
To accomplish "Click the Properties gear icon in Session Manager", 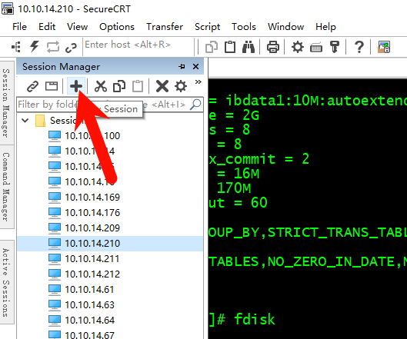I will 181,86.
